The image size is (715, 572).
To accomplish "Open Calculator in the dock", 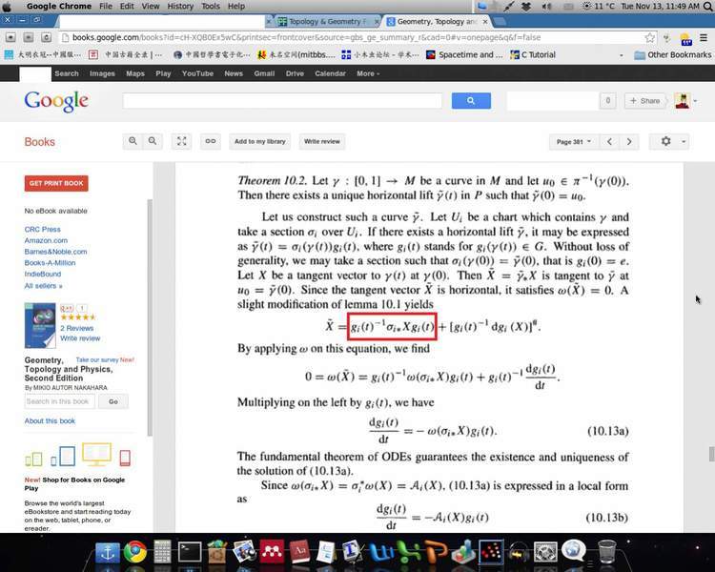I will (162, 552).
